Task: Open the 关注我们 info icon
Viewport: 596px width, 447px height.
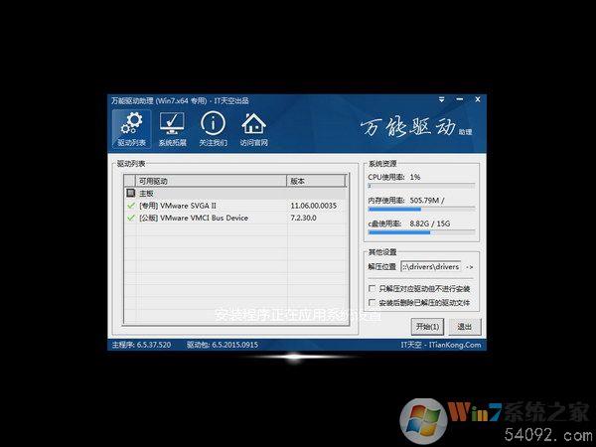Action: point(213,129)
